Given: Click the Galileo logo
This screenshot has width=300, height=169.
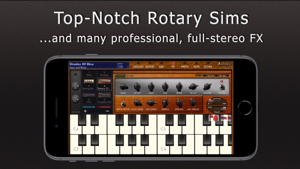Looking at the screenshot, I should point(225,64).
